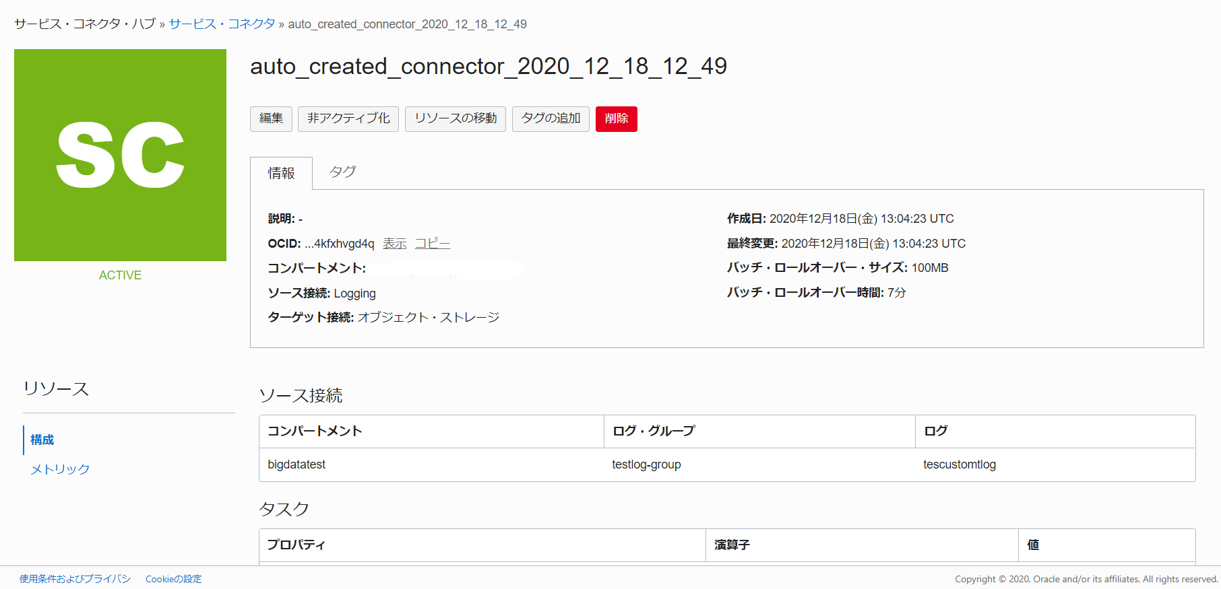Click the OCID value ...4kfxhvgd4q
The width and height of the screenshot is (1221, 589).
tap(340, 244)
